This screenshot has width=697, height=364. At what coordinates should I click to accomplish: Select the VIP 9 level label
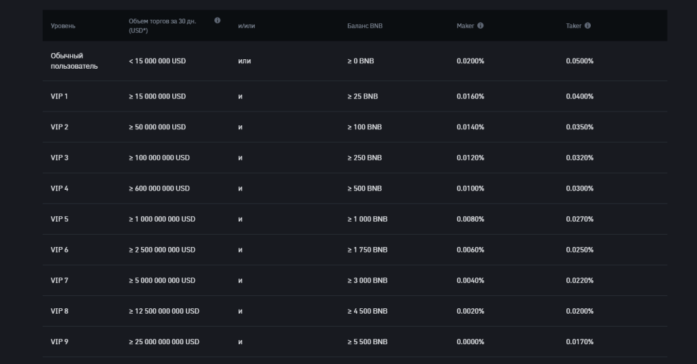pyautogui.click(x=60, y=342)
